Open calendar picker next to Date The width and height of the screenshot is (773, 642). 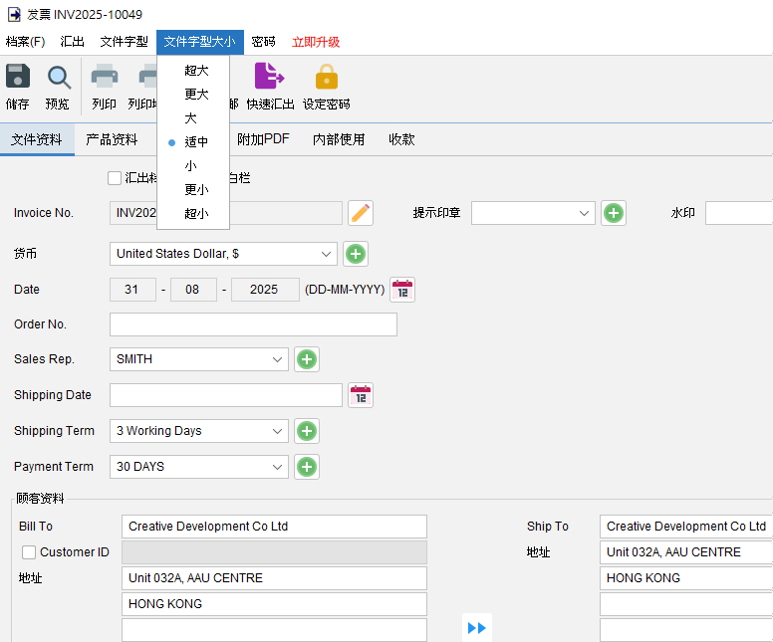coord(402,290)
